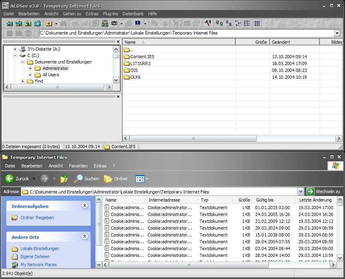Click the ACDSee camera capture icon
The image size is (345, 279).
[114, 23]
